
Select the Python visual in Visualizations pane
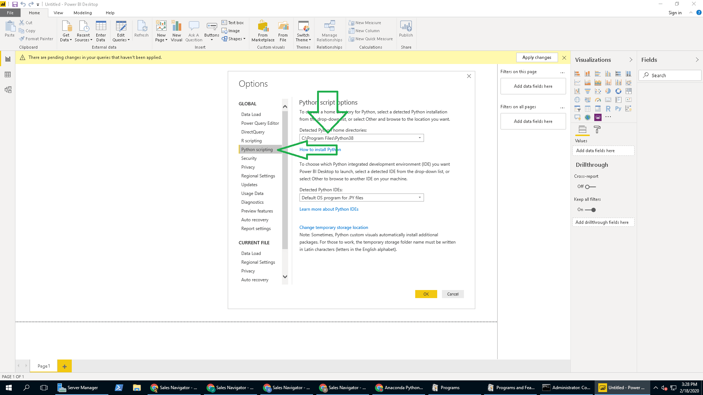618,109
